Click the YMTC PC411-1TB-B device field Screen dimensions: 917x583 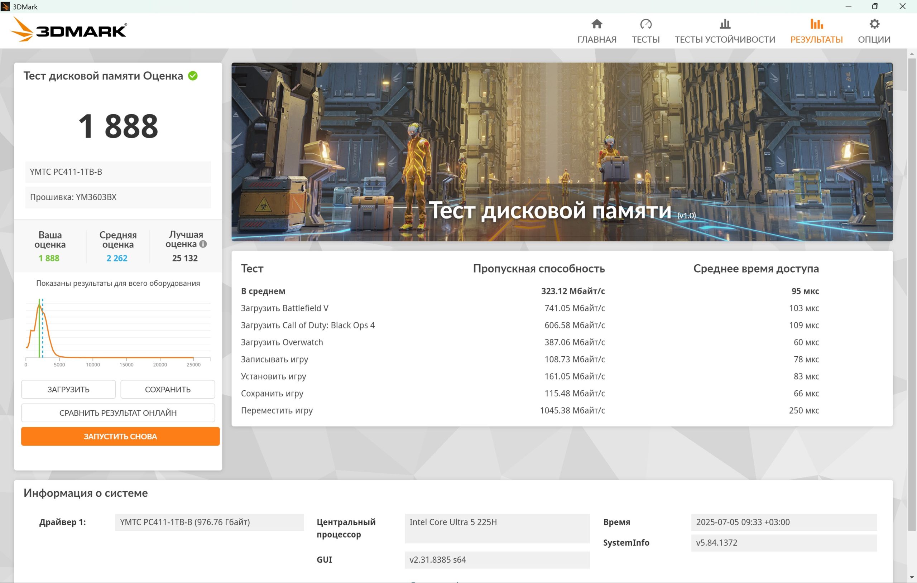(x=118, y=172)
